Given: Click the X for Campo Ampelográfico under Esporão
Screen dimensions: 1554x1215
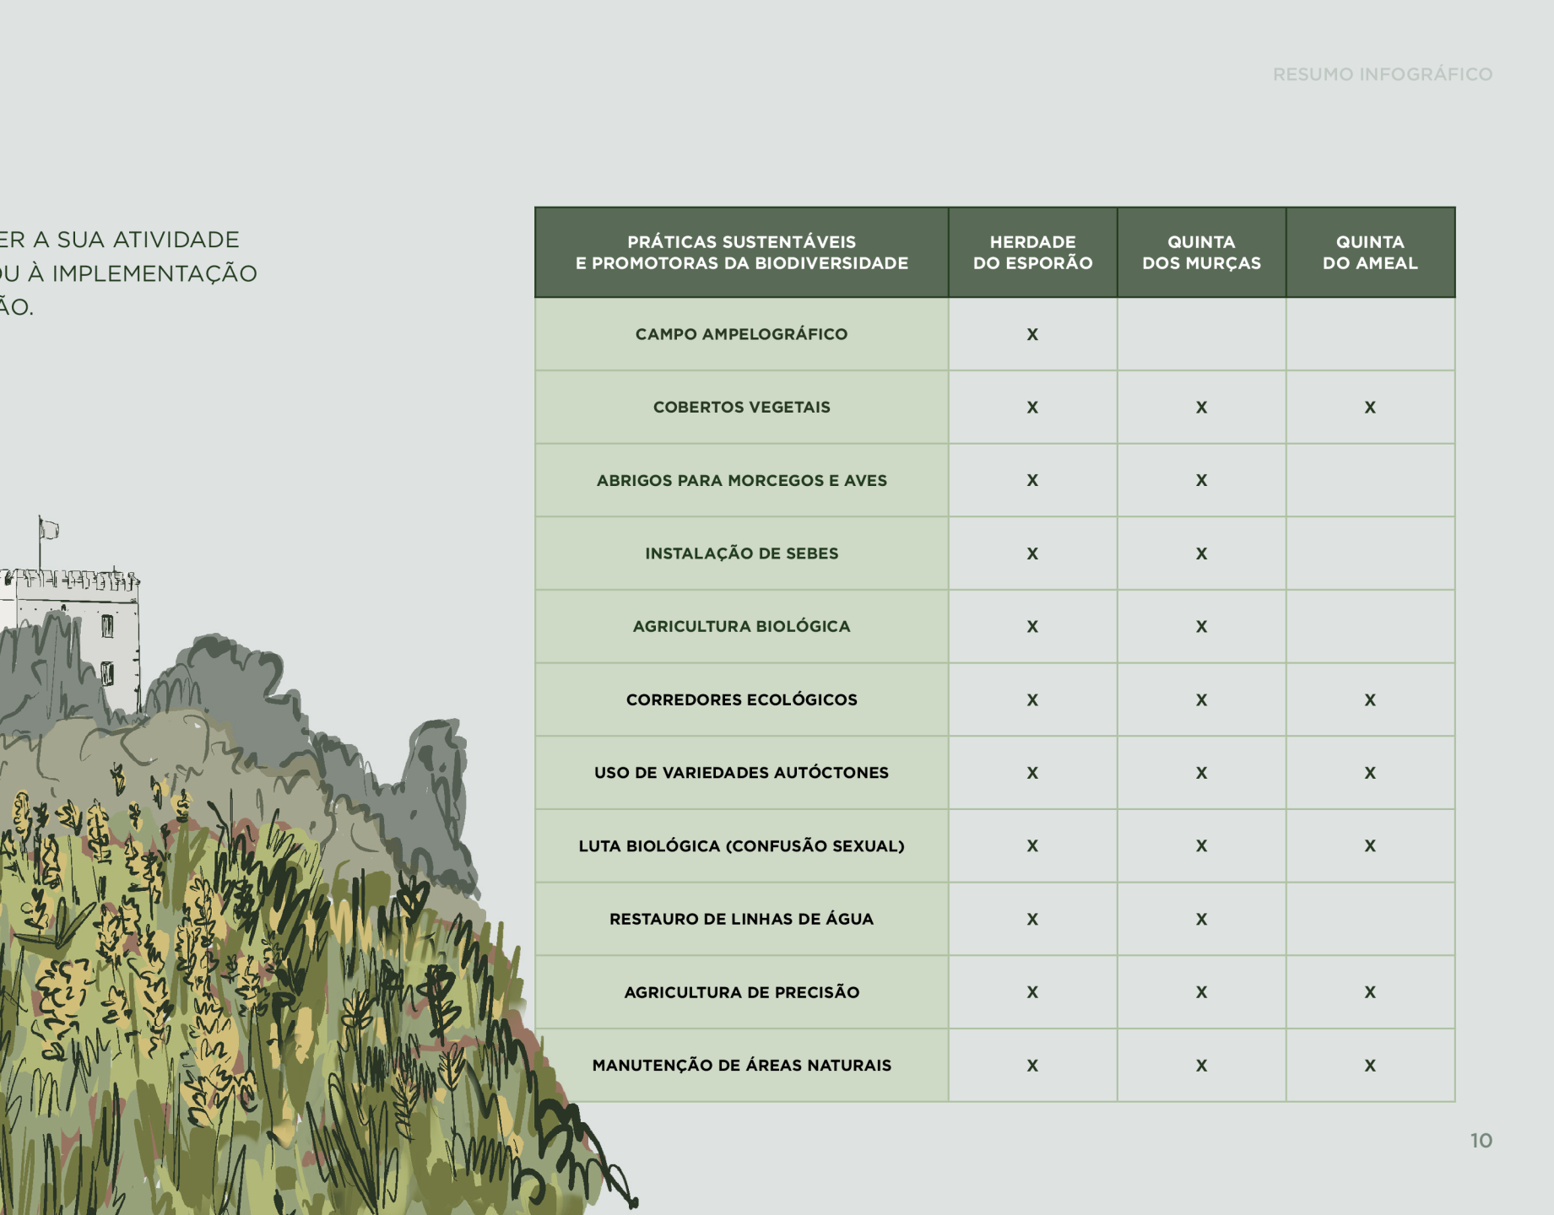Looking at the screenshot, I should (1032, 335).
